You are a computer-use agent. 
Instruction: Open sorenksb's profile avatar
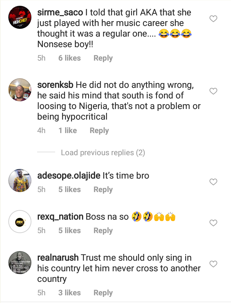click(x=19, y=90)
